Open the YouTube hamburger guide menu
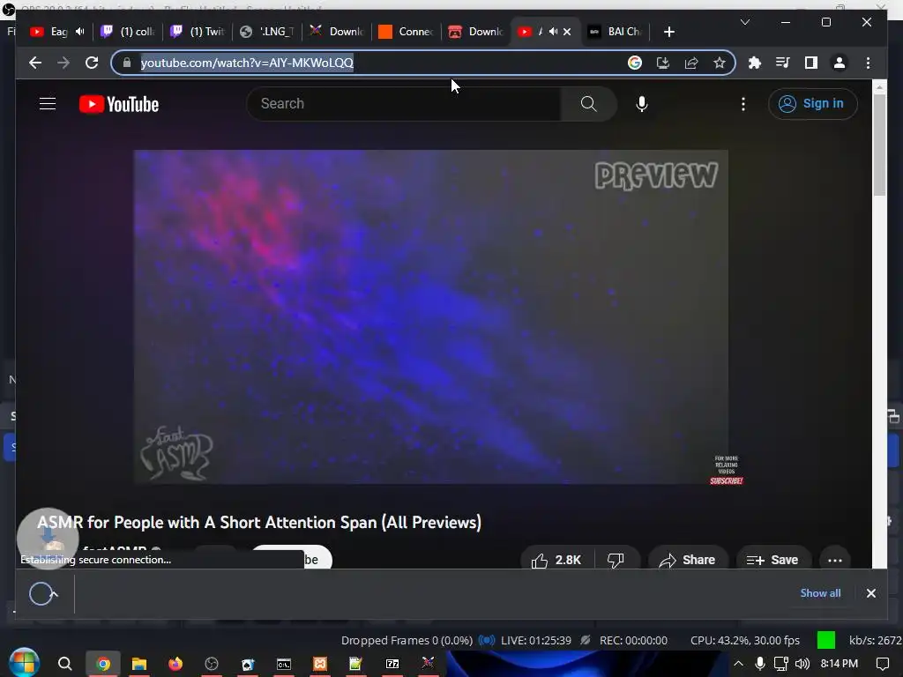Viewport: 903px width, 677px height. tap(48, 104)
